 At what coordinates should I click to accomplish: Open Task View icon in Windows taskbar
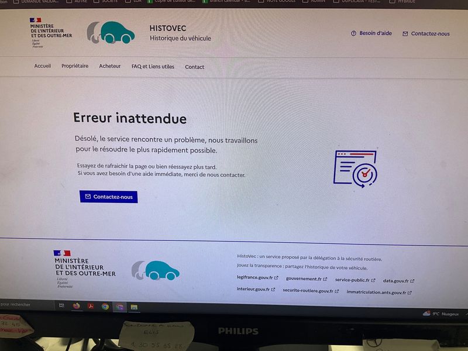click(x=61, y=305)
